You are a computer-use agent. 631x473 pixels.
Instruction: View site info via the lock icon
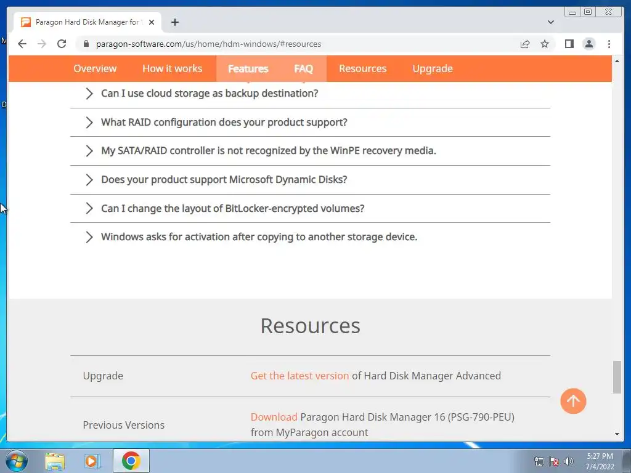[86, 44]
